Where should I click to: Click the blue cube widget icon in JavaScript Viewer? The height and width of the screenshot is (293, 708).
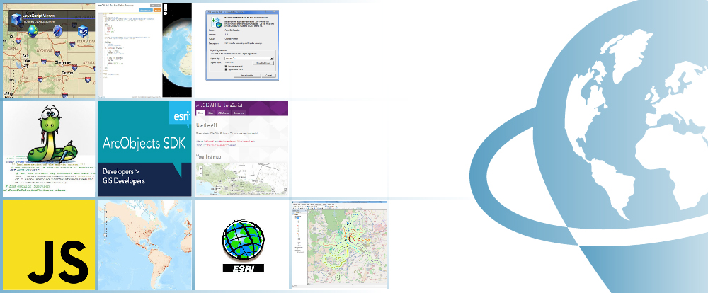(82, 30)
